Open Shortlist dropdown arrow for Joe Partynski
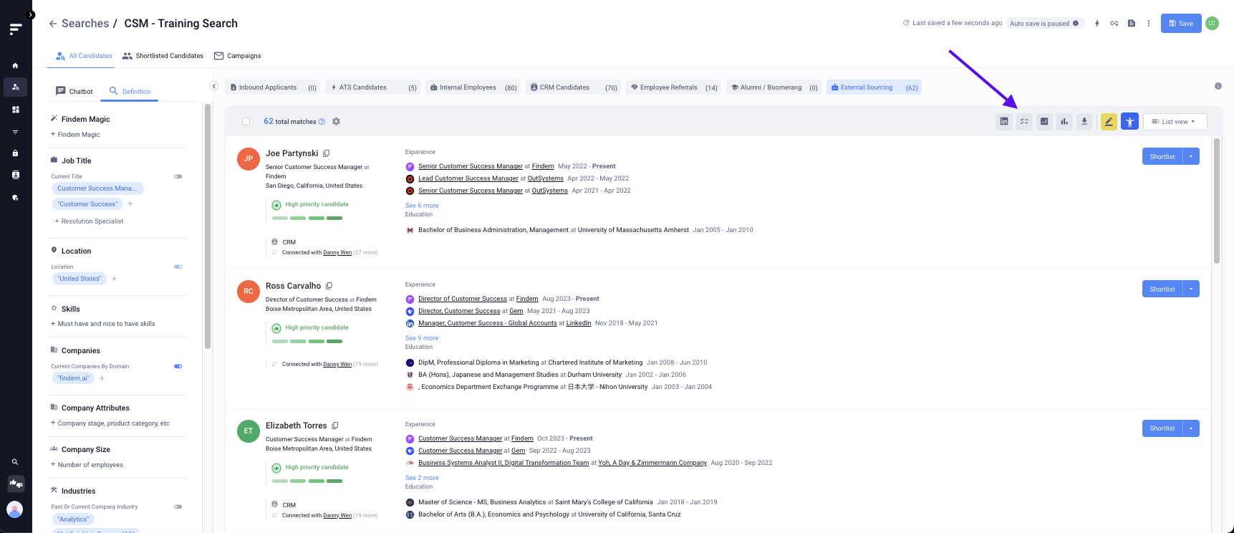 point(1191,156)
